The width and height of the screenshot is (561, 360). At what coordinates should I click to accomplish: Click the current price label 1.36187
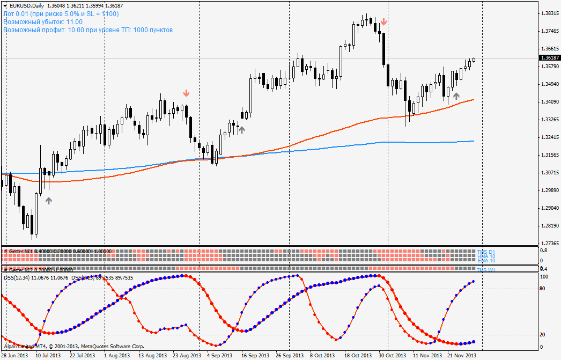click(x=550, y=57)
